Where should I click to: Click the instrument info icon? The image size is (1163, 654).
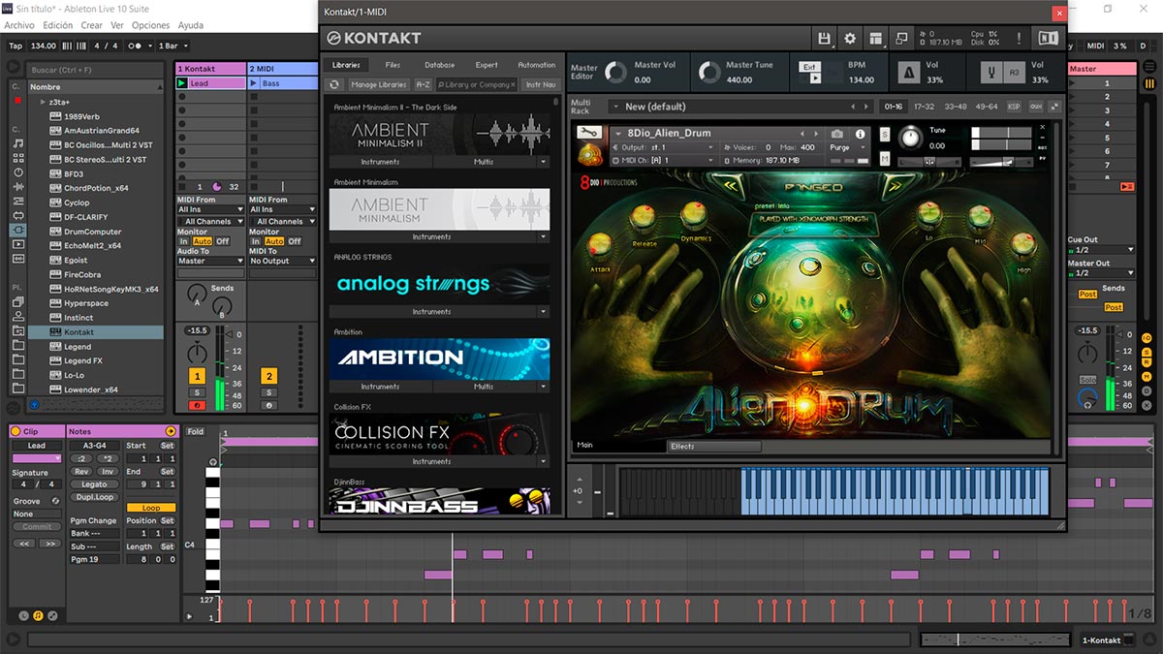(859, 134)
